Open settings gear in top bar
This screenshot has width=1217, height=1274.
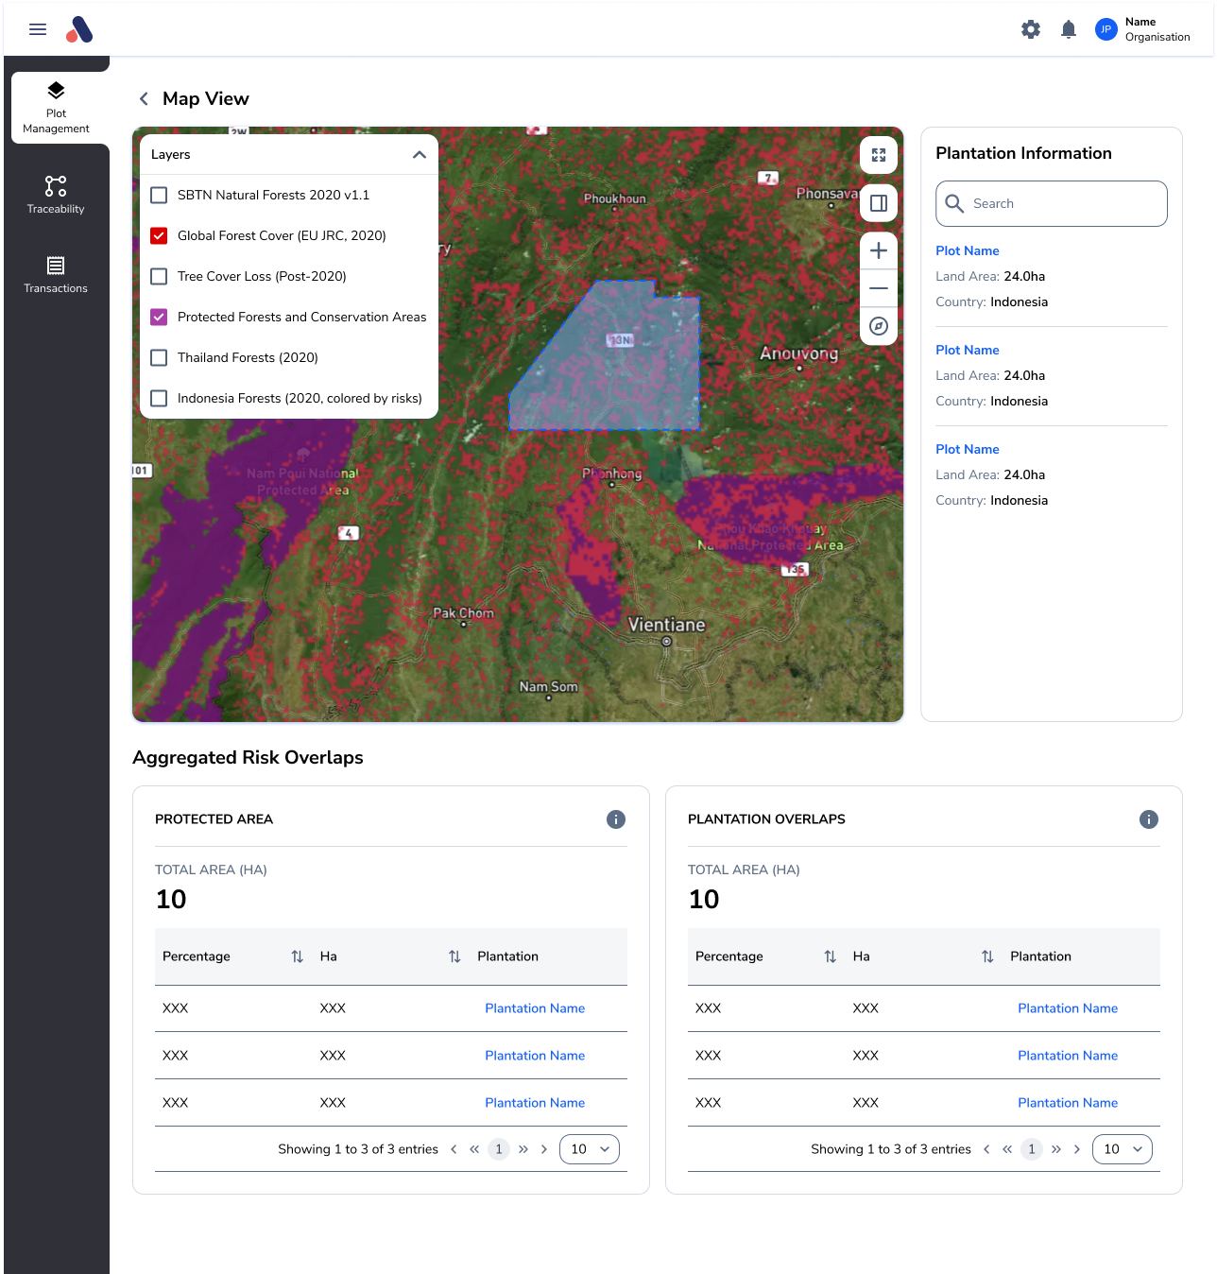pos(1031,29)
